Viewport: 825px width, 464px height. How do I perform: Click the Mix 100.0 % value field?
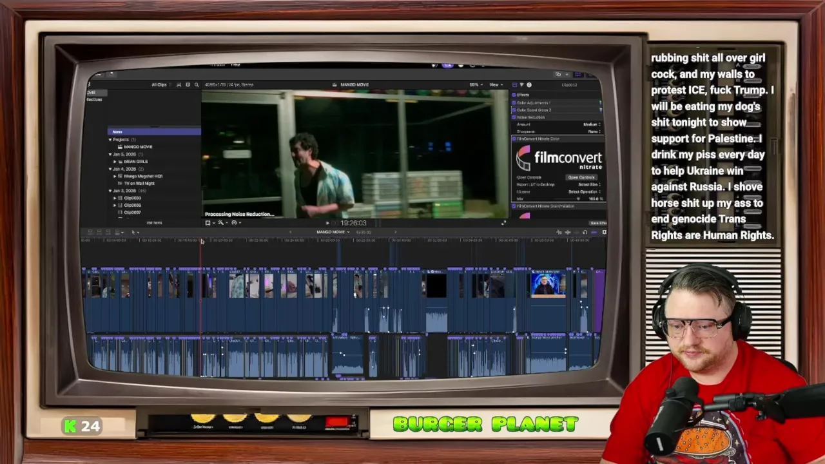[x=595, y=198]
